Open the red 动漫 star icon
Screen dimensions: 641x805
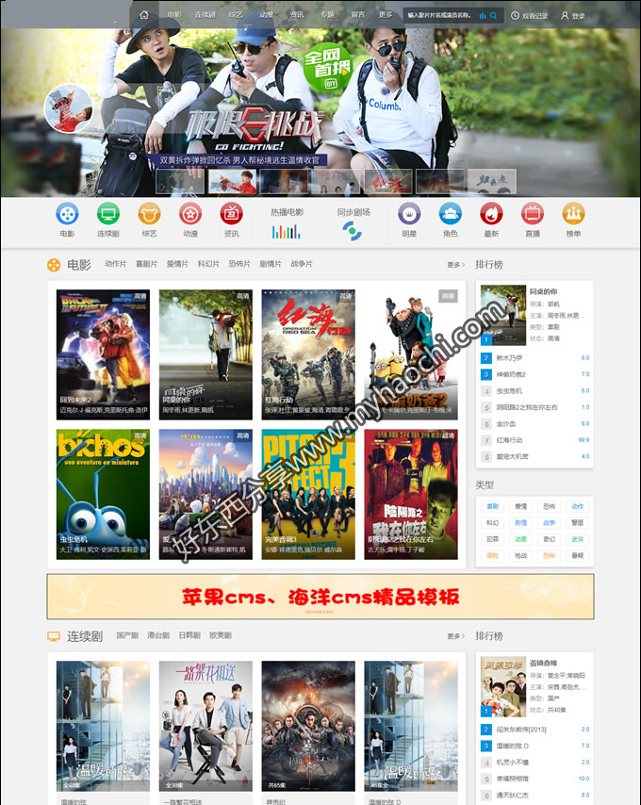click(190, 214)
